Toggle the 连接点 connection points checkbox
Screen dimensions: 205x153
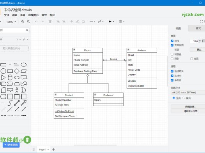coord(172,76)
